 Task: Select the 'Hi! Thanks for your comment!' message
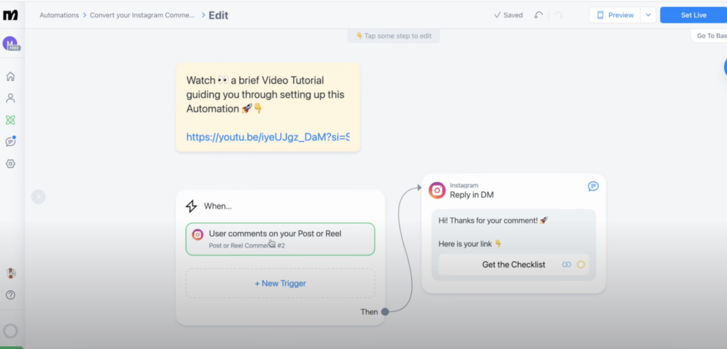pyautogui.click(x=493, y=221)
